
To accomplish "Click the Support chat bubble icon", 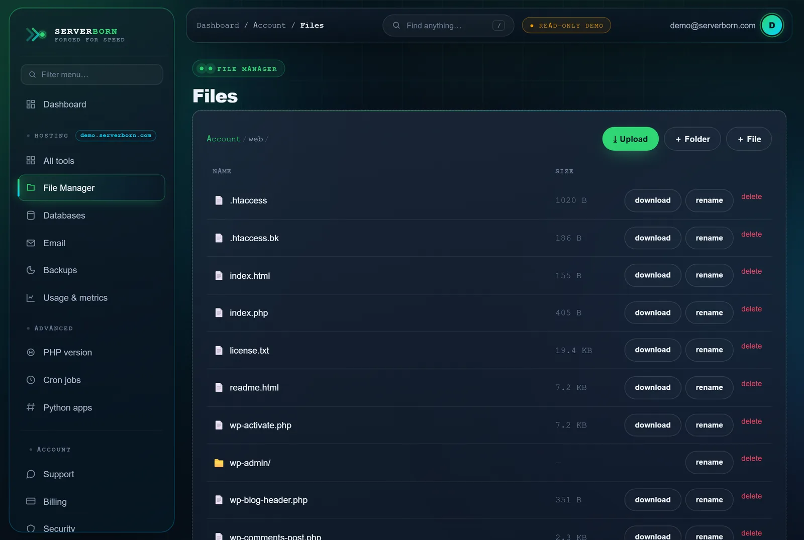I will [x=31, y=474].
